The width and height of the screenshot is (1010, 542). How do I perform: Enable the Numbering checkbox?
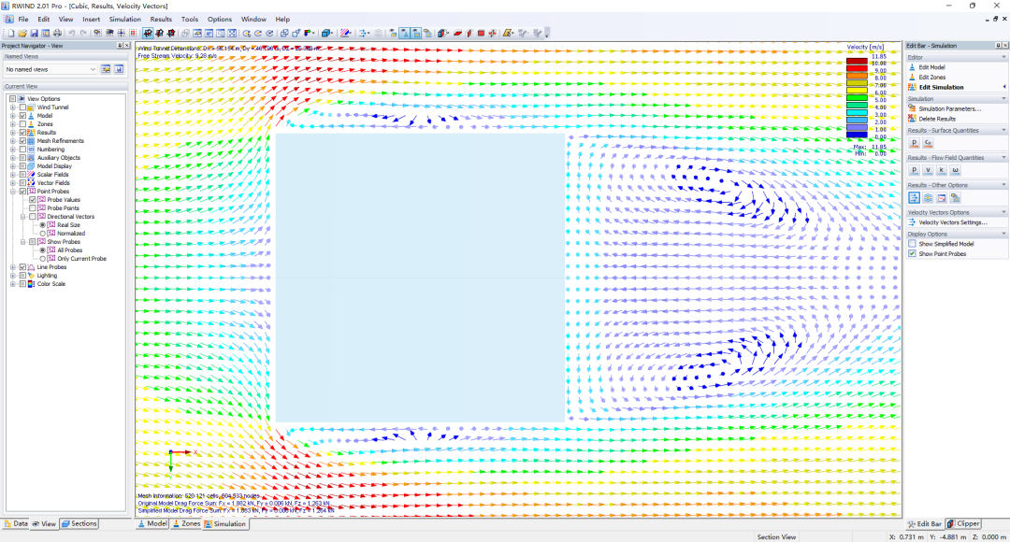click(22, 150)
